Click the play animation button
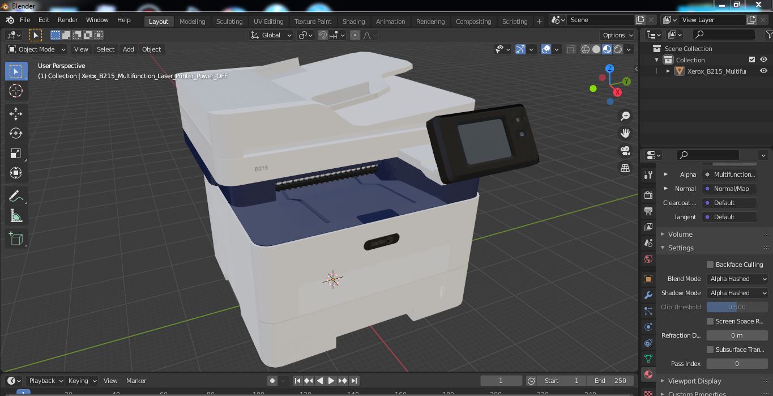This screenshot has height=396, width=773. (x=331, y=381)
